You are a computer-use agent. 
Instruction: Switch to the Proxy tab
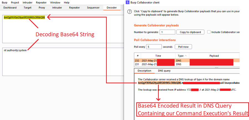(x=42, y=8)
